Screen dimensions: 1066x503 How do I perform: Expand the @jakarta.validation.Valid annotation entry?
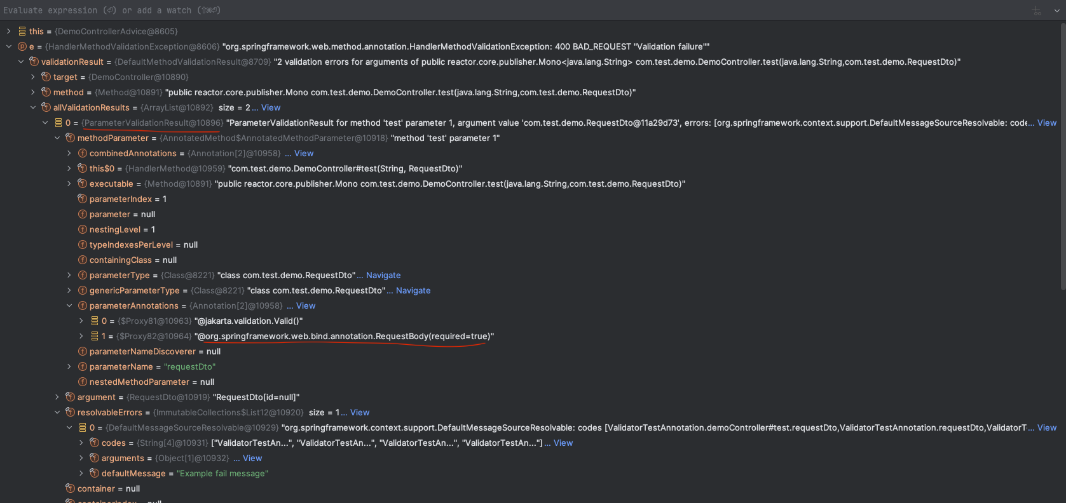click(x=81, y=321)
